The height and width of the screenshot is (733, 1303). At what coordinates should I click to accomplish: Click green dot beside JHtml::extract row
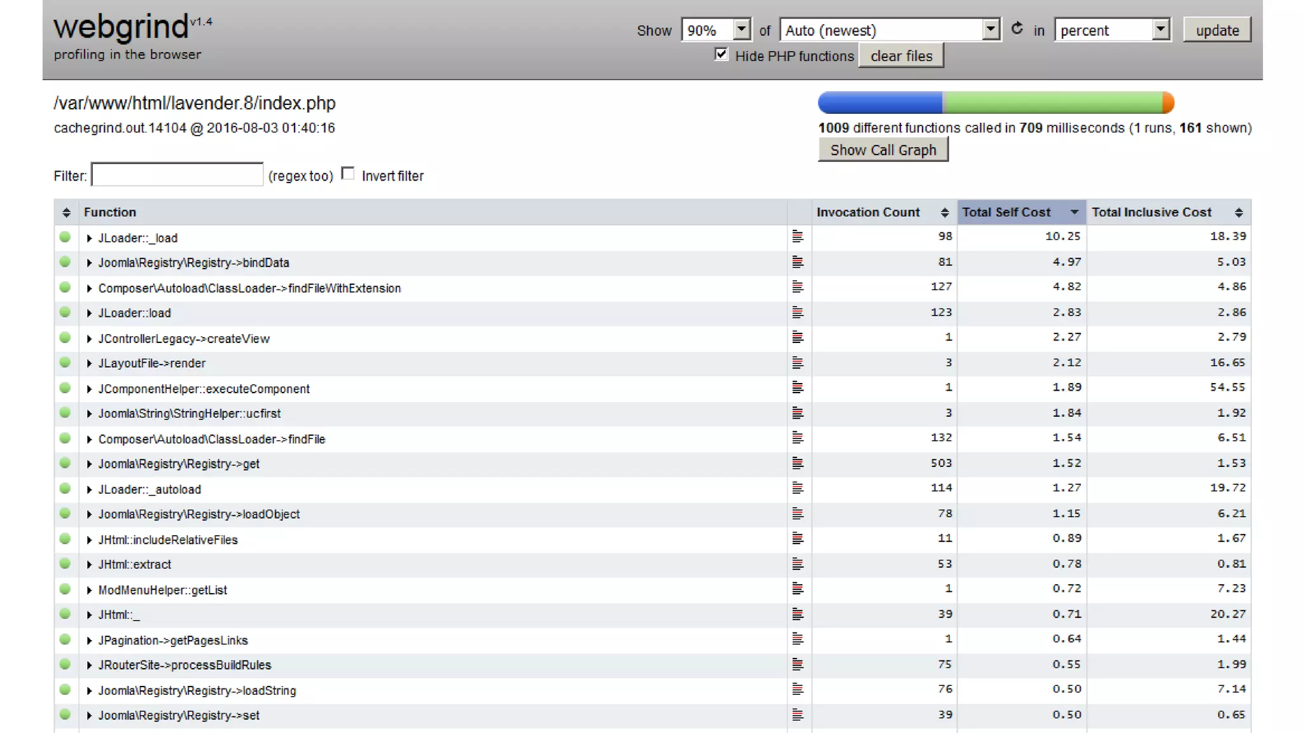(65, 564)
